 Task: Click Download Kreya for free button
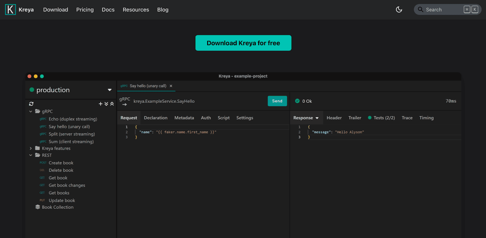[243, 43]
